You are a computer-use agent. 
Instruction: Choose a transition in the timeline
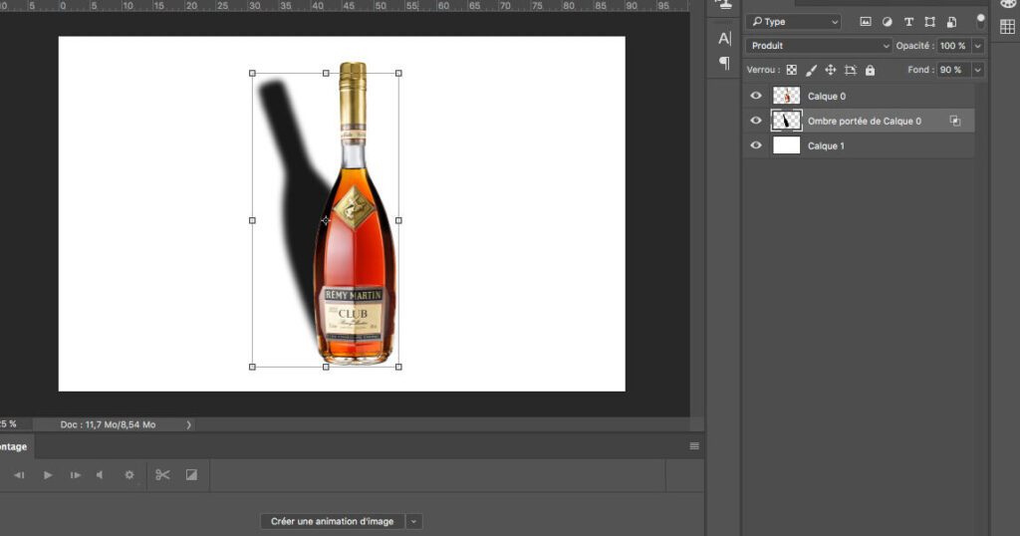click(x=191, y=475)
